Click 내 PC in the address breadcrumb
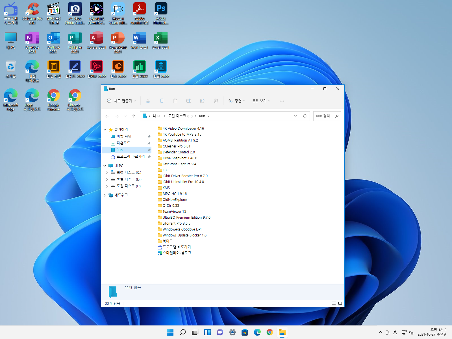Screen dimensions: 452x339 tap(157, 116)
